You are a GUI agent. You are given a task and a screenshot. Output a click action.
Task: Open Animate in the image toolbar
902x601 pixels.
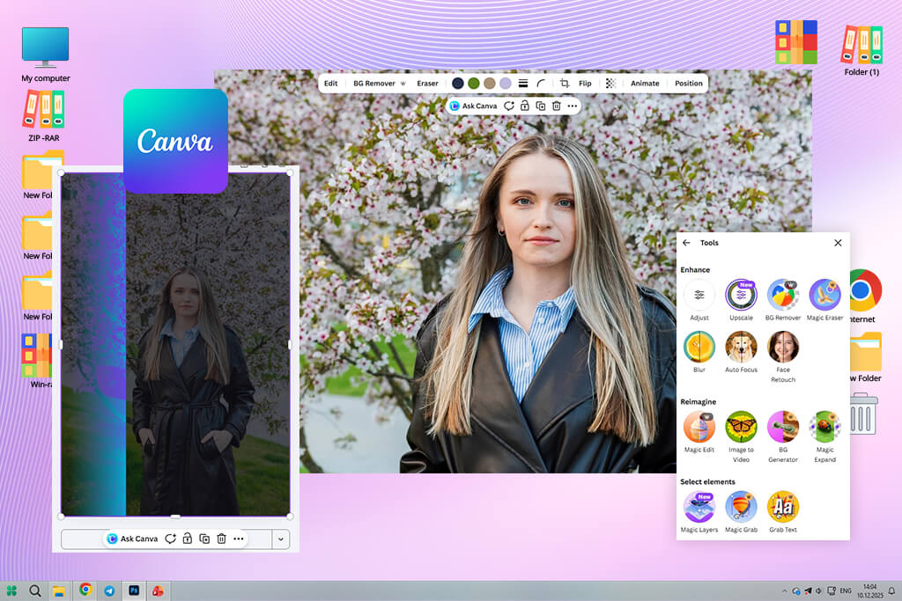645,84
